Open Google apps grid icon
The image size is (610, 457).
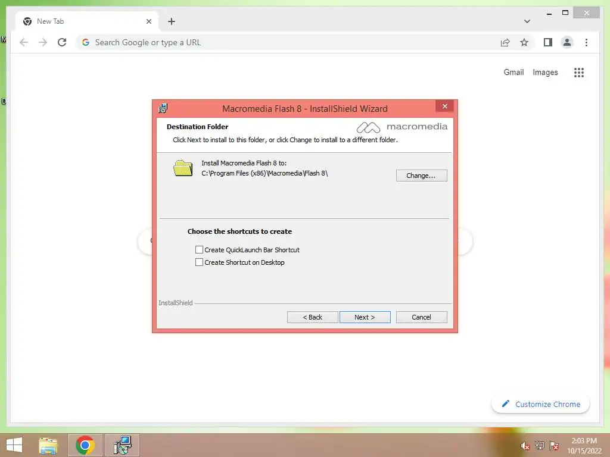click(579, 72)
